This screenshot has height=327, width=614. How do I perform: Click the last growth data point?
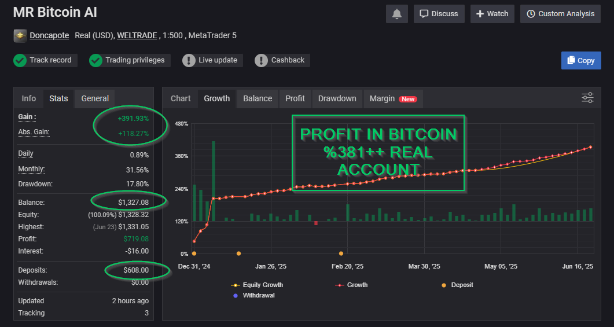tap(590, 147)
